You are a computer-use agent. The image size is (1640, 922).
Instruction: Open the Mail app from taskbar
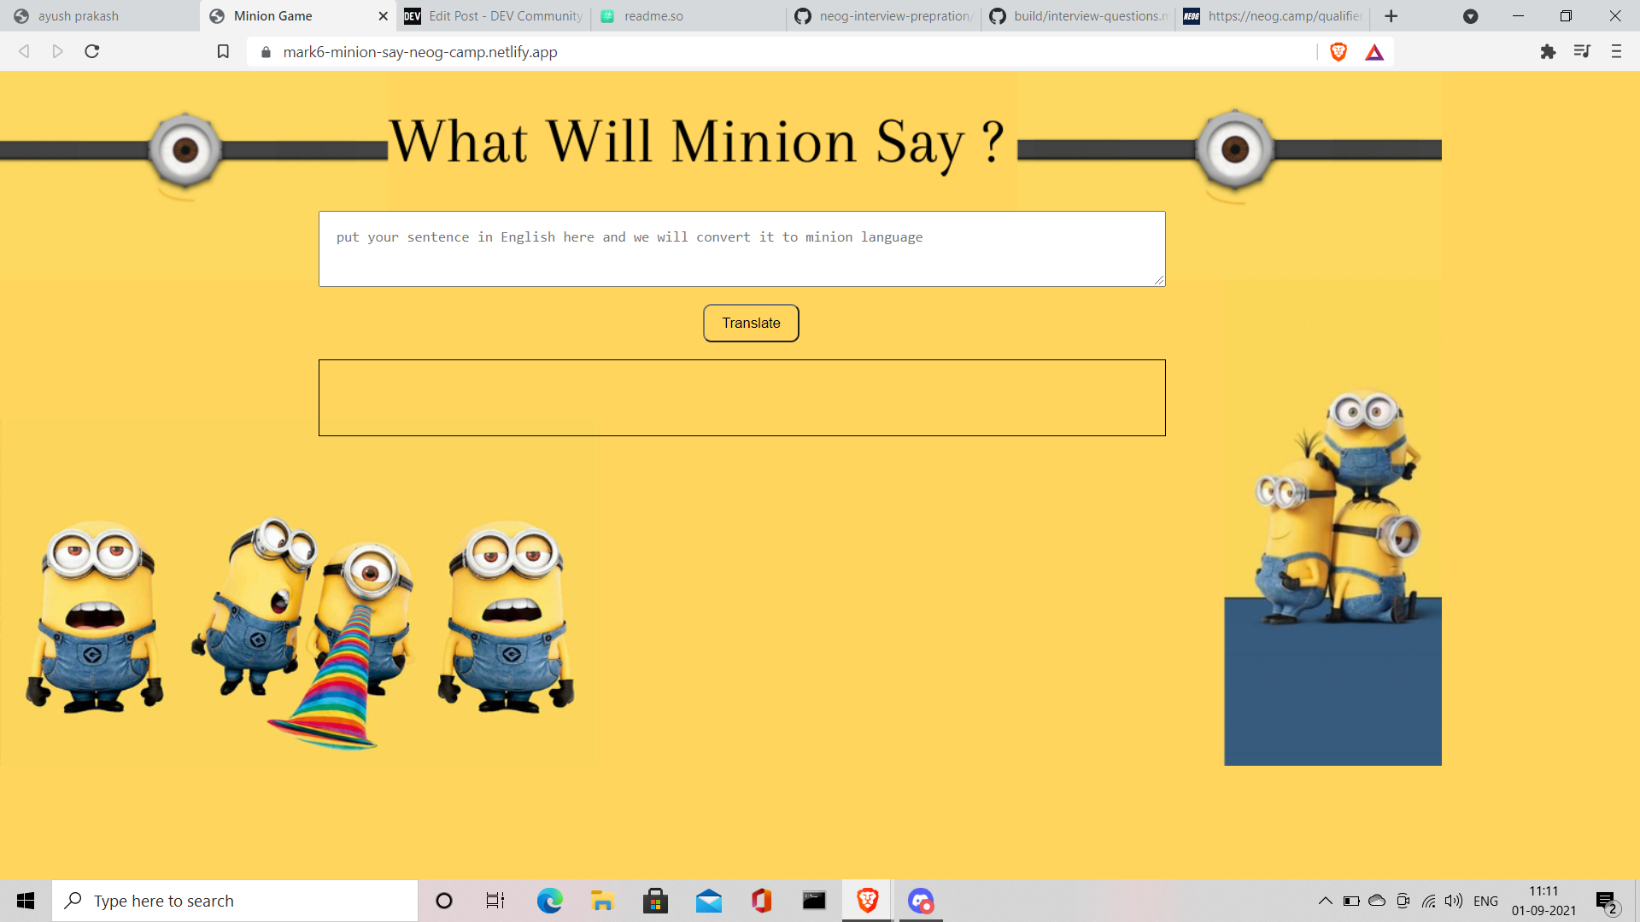pyautogui.click(x=710, y=901)
